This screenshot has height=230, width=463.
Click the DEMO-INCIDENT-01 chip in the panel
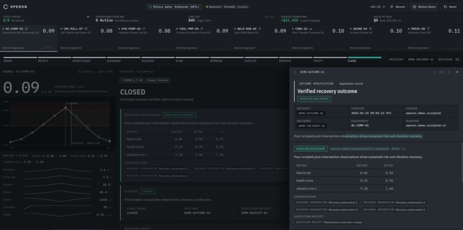[x=311, y=126]
